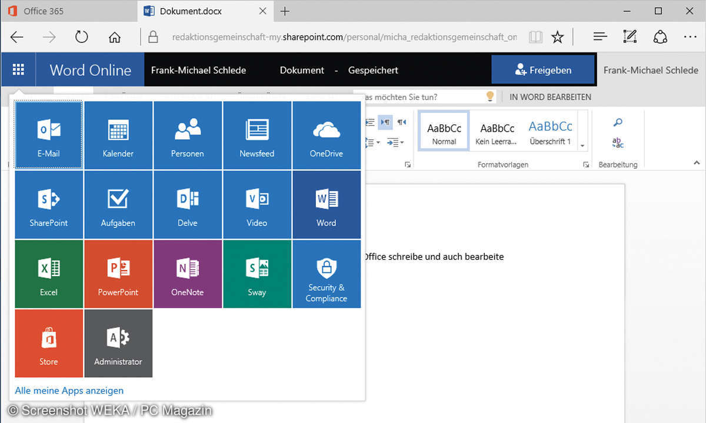Refresh the page in the browser

(81, 37)
